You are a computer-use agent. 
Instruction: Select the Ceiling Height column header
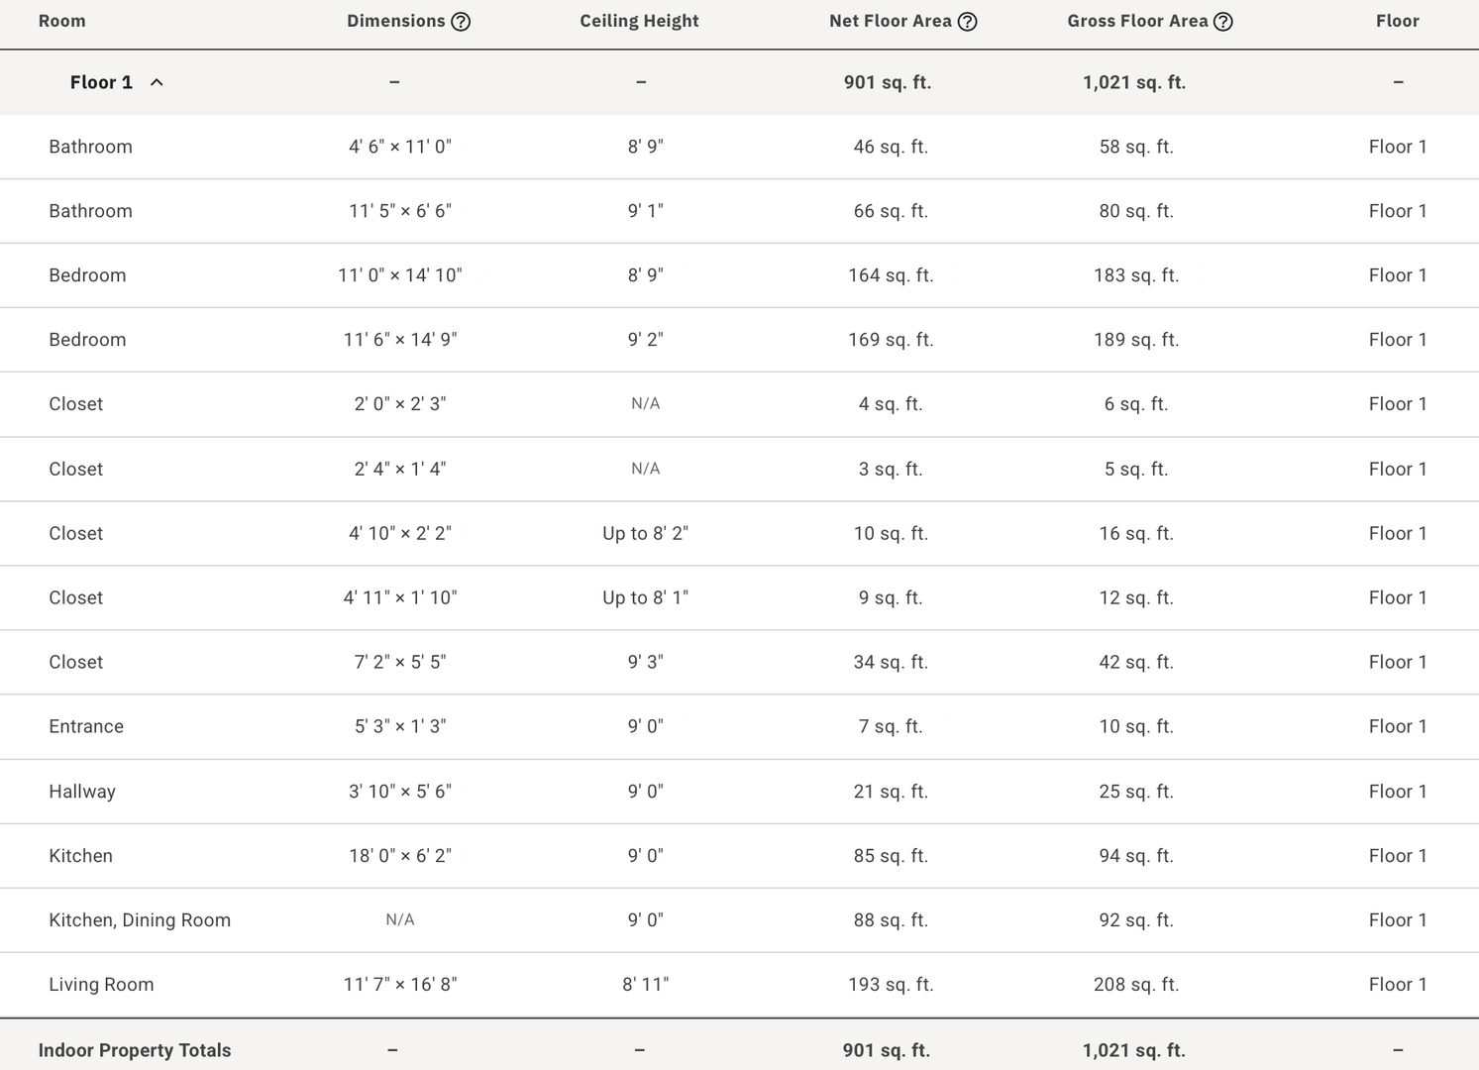point(639,21)
